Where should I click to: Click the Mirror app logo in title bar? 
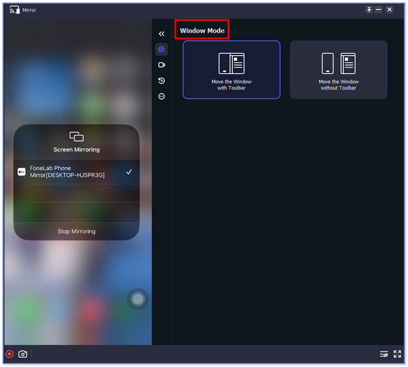[13, 10]
